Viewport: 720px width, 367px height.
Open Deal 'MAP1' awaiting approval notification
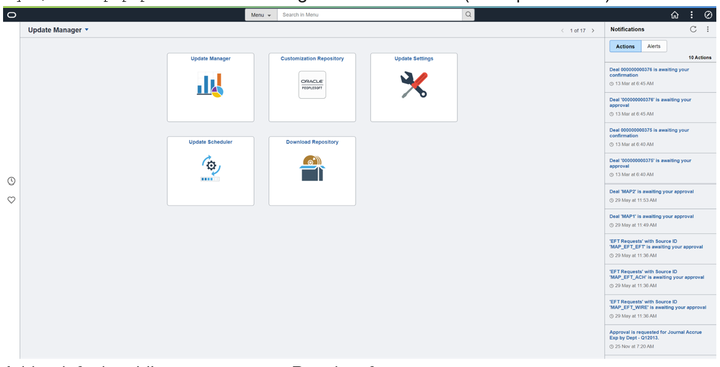(651, 217)
